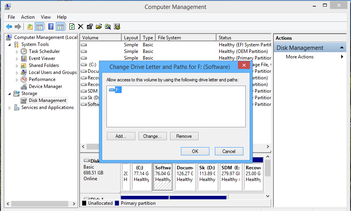Screen dimensions: 351x211
Task: Click disk view scroll down arrow
Action: 268,196
